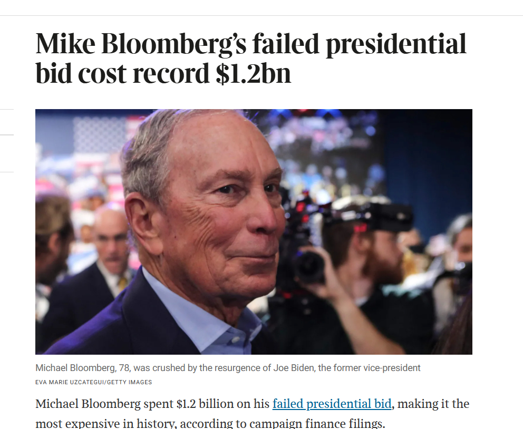Open the "failed presidential bid" hyperlink

coord(332,404)
